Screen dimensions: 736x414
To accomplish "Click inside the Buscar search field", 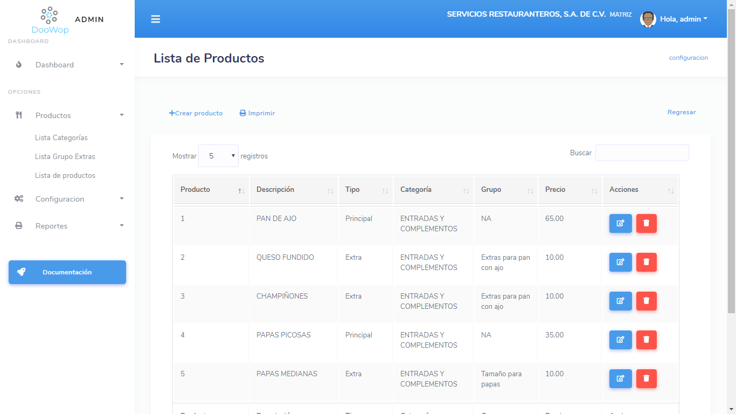I will pos(642,153).
